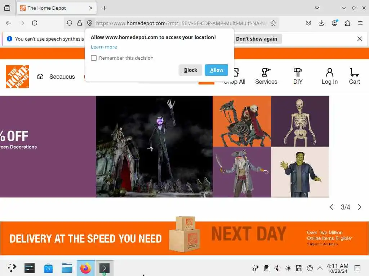The image size is (369, 276).
Task: Open the shopping Cart
Action: coord(355,76)
